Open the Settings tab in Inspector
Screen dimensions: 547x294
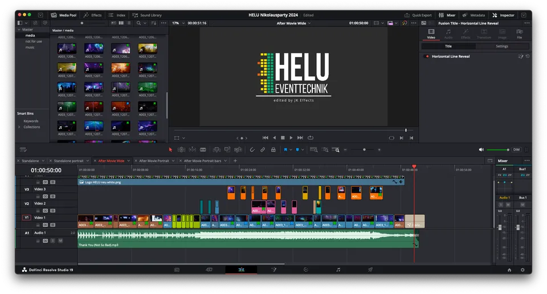(x=501, y=46)
